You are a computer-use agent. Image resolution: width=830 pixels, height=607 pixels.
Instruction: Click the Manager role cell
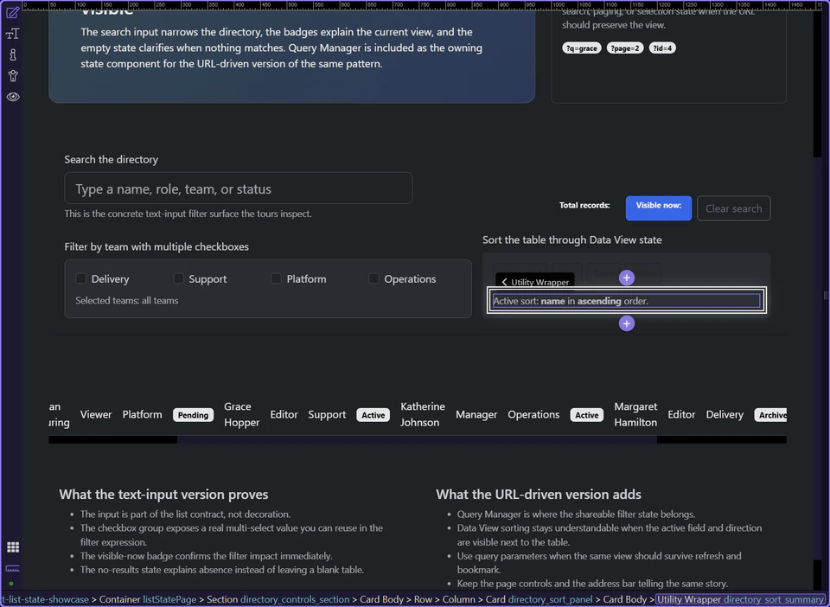coord(476,414)
